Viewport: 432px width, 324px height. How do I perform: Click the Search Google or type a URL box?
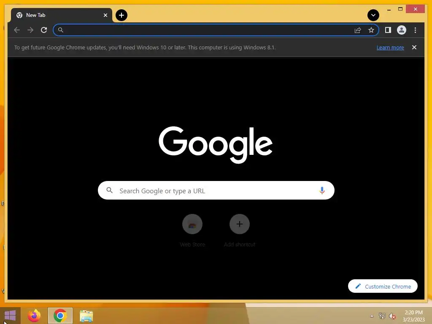coord(216,190)
